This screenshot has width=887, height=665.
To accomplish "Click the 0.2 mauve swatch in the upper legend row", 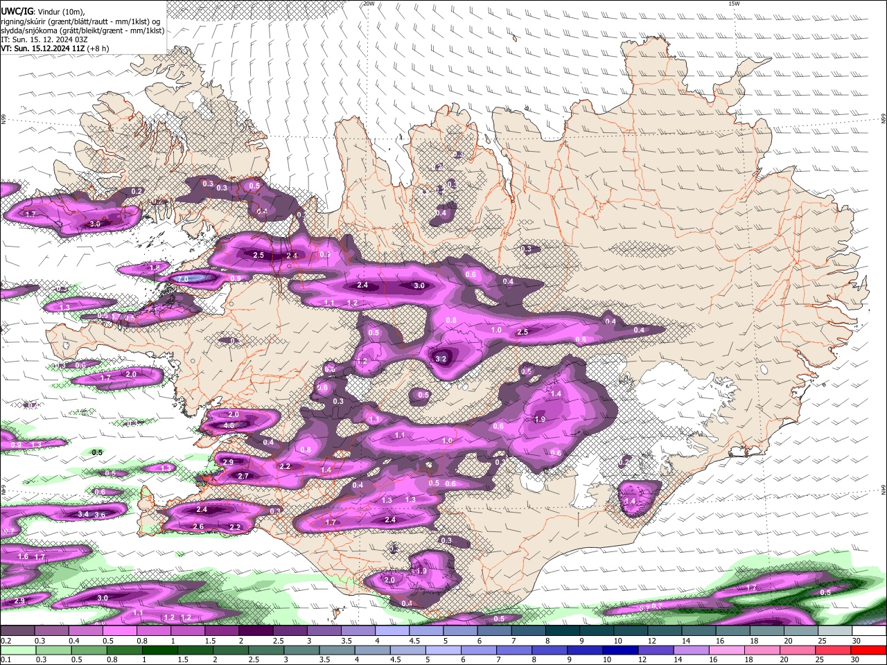I will (17, 631).
